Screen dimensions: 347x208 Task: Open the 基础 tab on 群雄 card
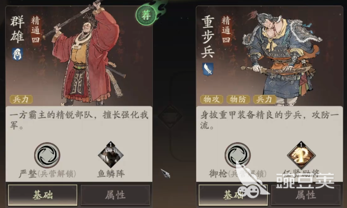(x=43, y=195)
